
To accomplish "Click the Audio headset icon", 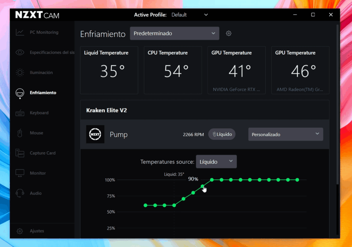I will pyautogui.click(x=20, y=193).
